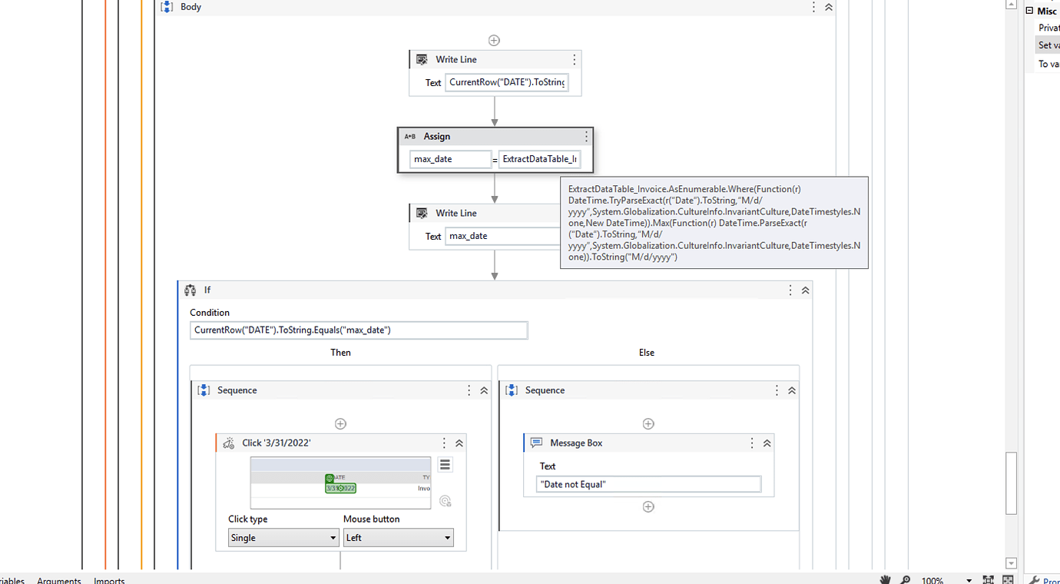Select the pan hand tool in status bar
Viewport: 1060px width, 584px height.
click(x=885, y=579)
